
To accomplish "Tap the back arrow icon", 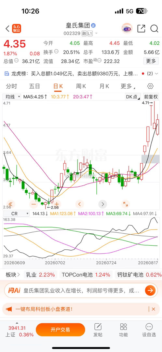I will [x=7, y=29].
